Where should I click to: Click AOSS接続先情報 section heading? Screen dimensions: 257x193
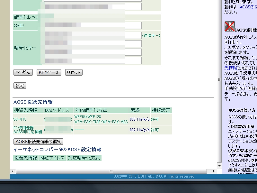point(33,102)
